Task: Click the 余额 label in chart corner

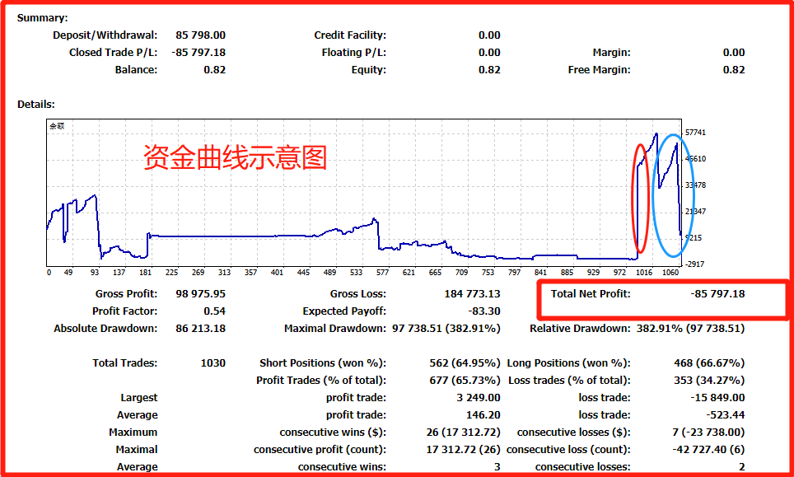Action: pos(57,126)
